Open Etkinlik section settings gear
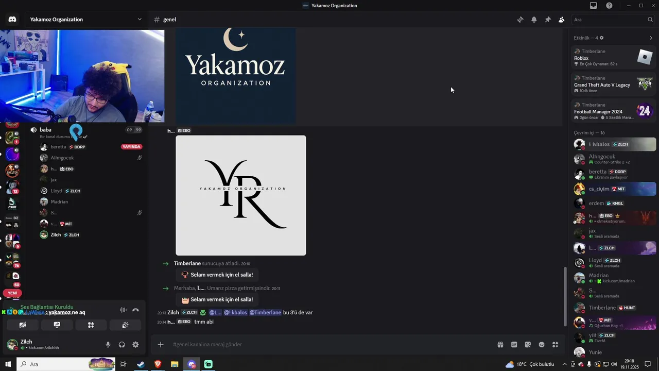Viewport: 659px width, 371px height. click(x=602, y=38)
